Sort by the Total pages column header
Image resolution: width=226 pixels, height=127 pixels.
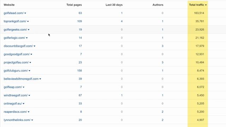[74, 5]
